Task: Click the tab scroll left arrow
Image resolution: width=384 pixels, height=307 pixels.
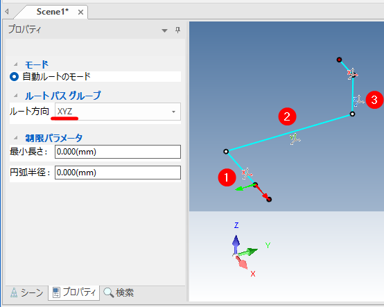Action: tap(7, 12)
